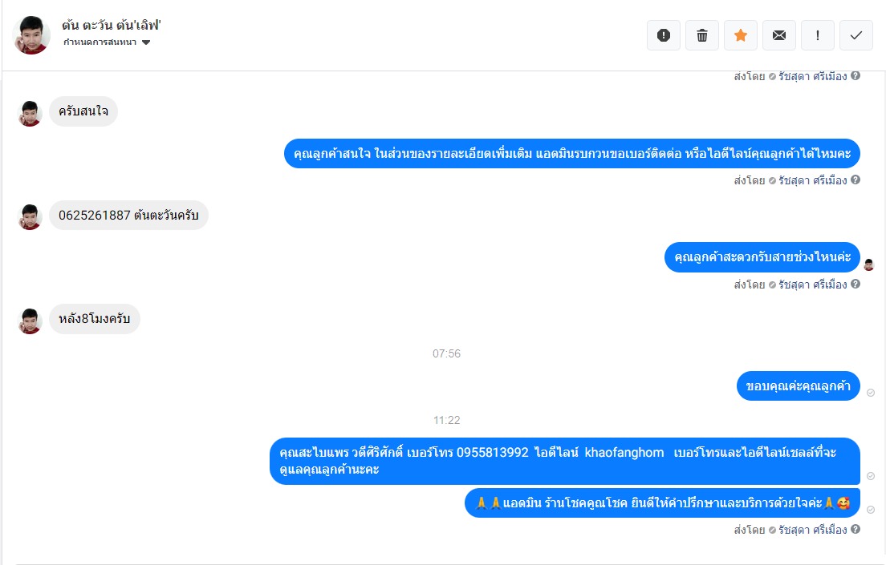
Task: Delete conversation with the trash icon
Action: [701, 35]
